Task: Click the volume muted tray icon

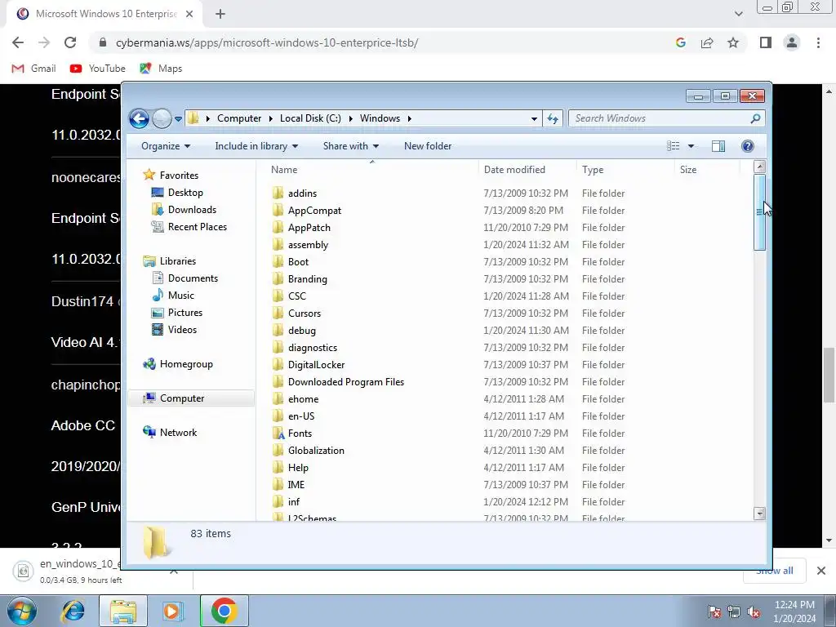Action: (754, 611)
